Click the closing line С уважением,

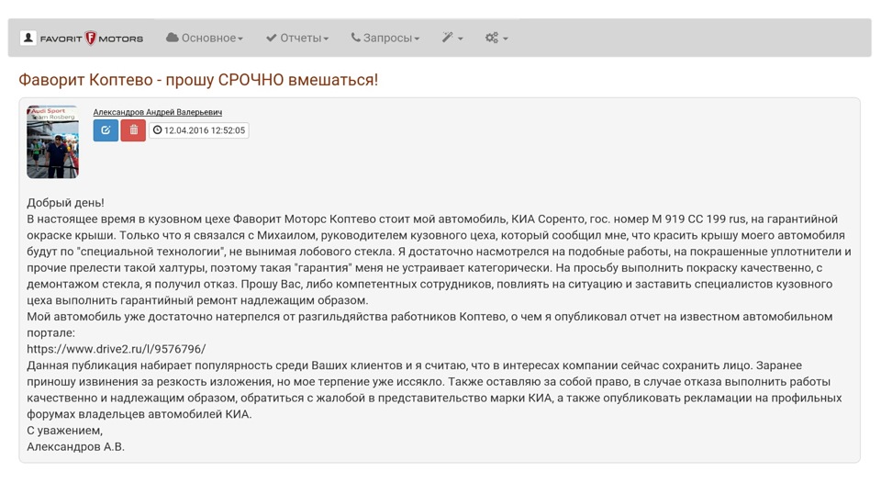[64, 431]
